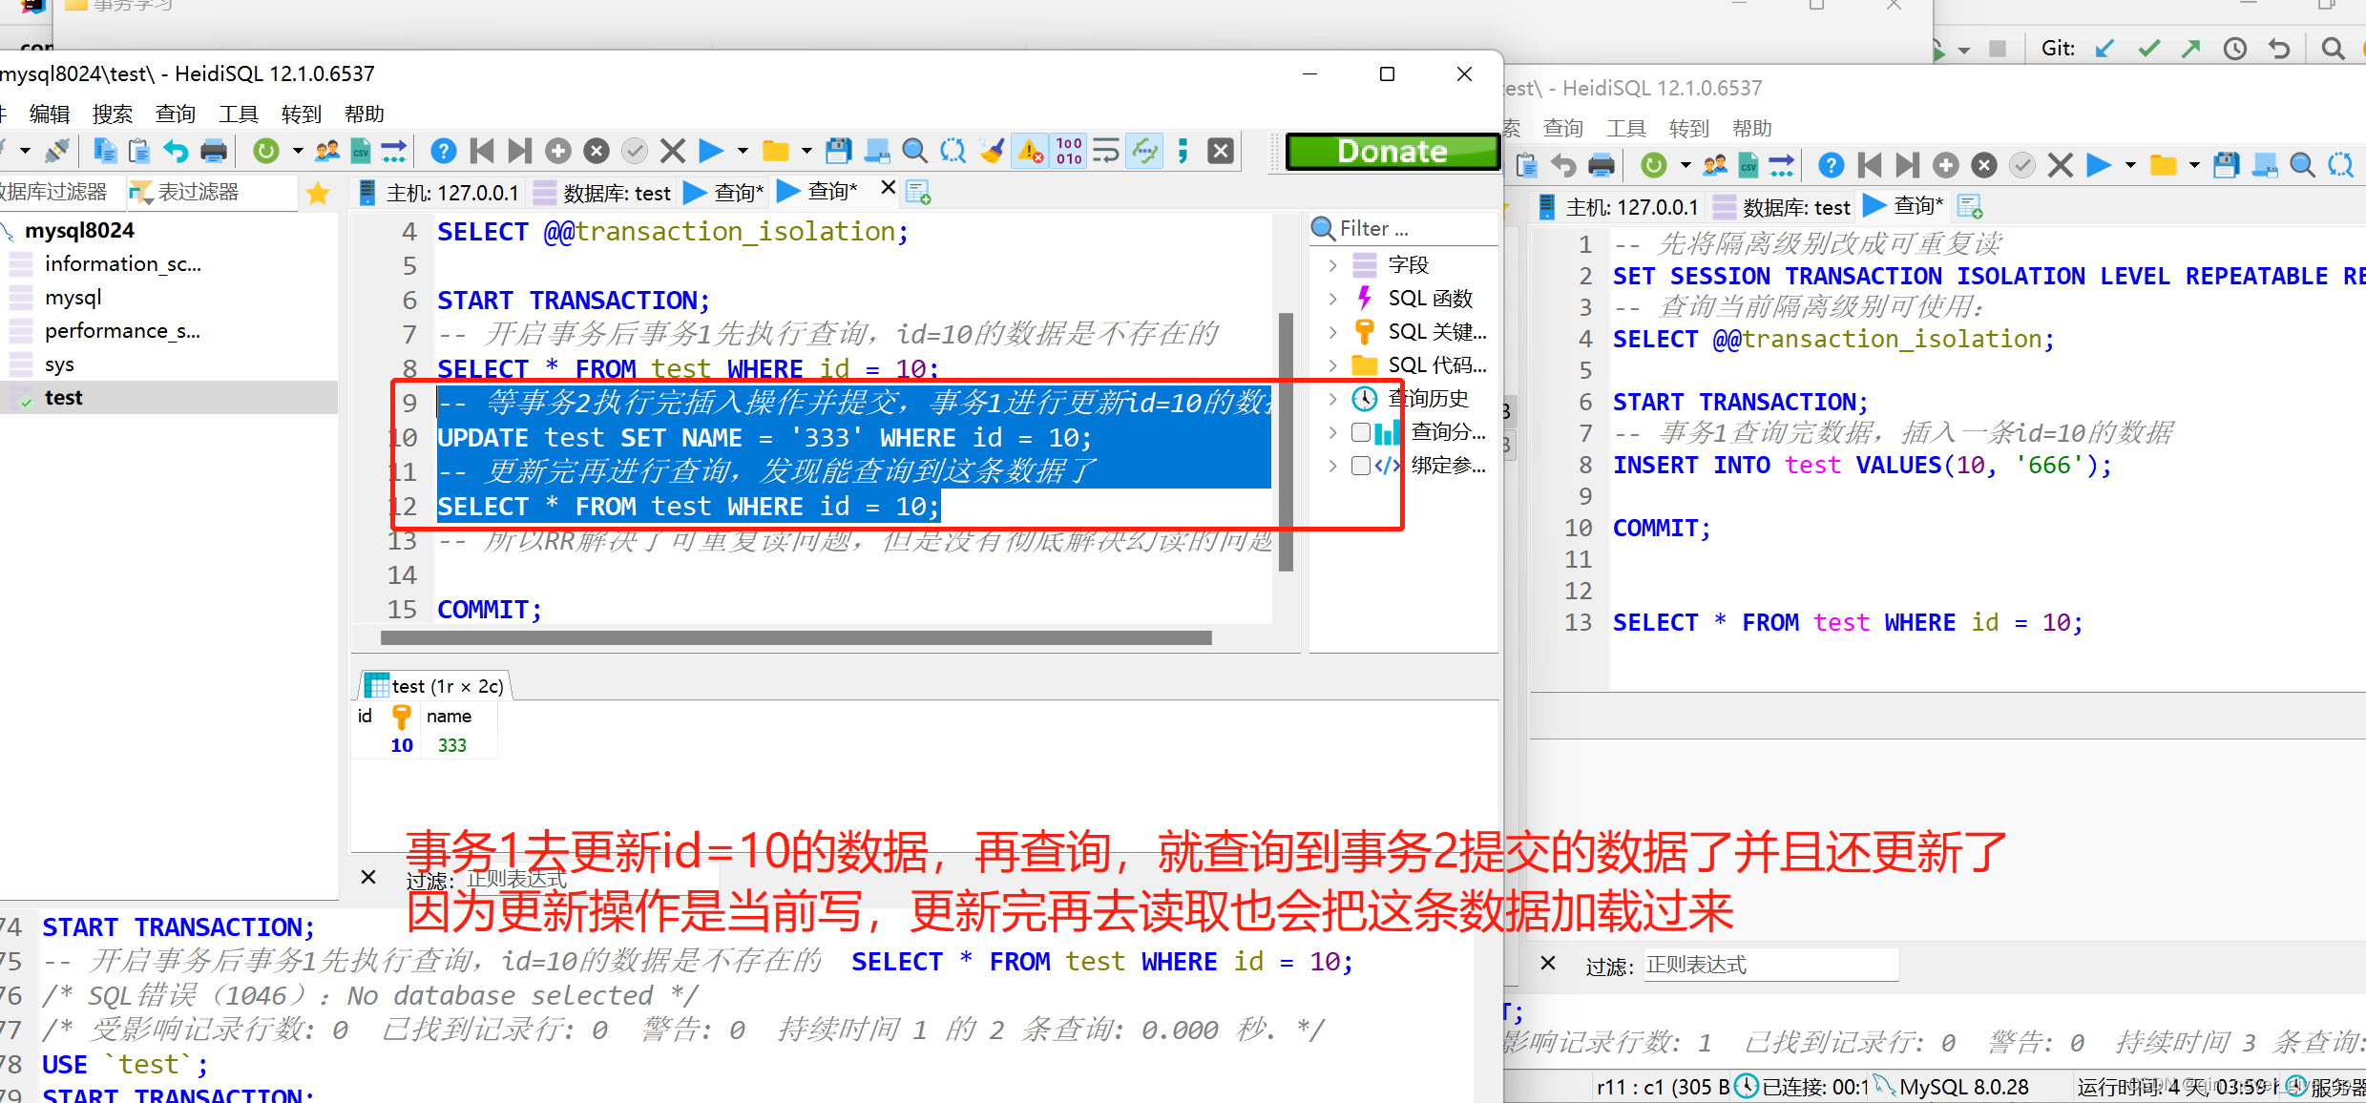Open the dropdown arrow next to Run query icon
Image resolution: width=2366 pixels, height=1103 pixels.
tap(743, 151)
